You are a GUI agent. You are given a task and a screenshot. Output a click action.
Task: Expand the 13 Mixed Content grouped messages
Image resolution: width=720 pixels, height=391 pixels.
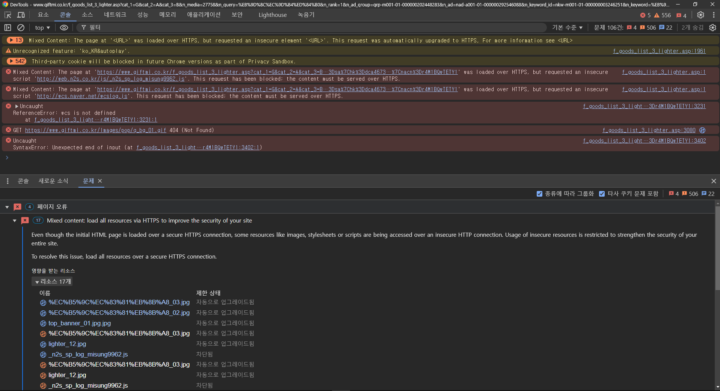(x=11, y=40)
